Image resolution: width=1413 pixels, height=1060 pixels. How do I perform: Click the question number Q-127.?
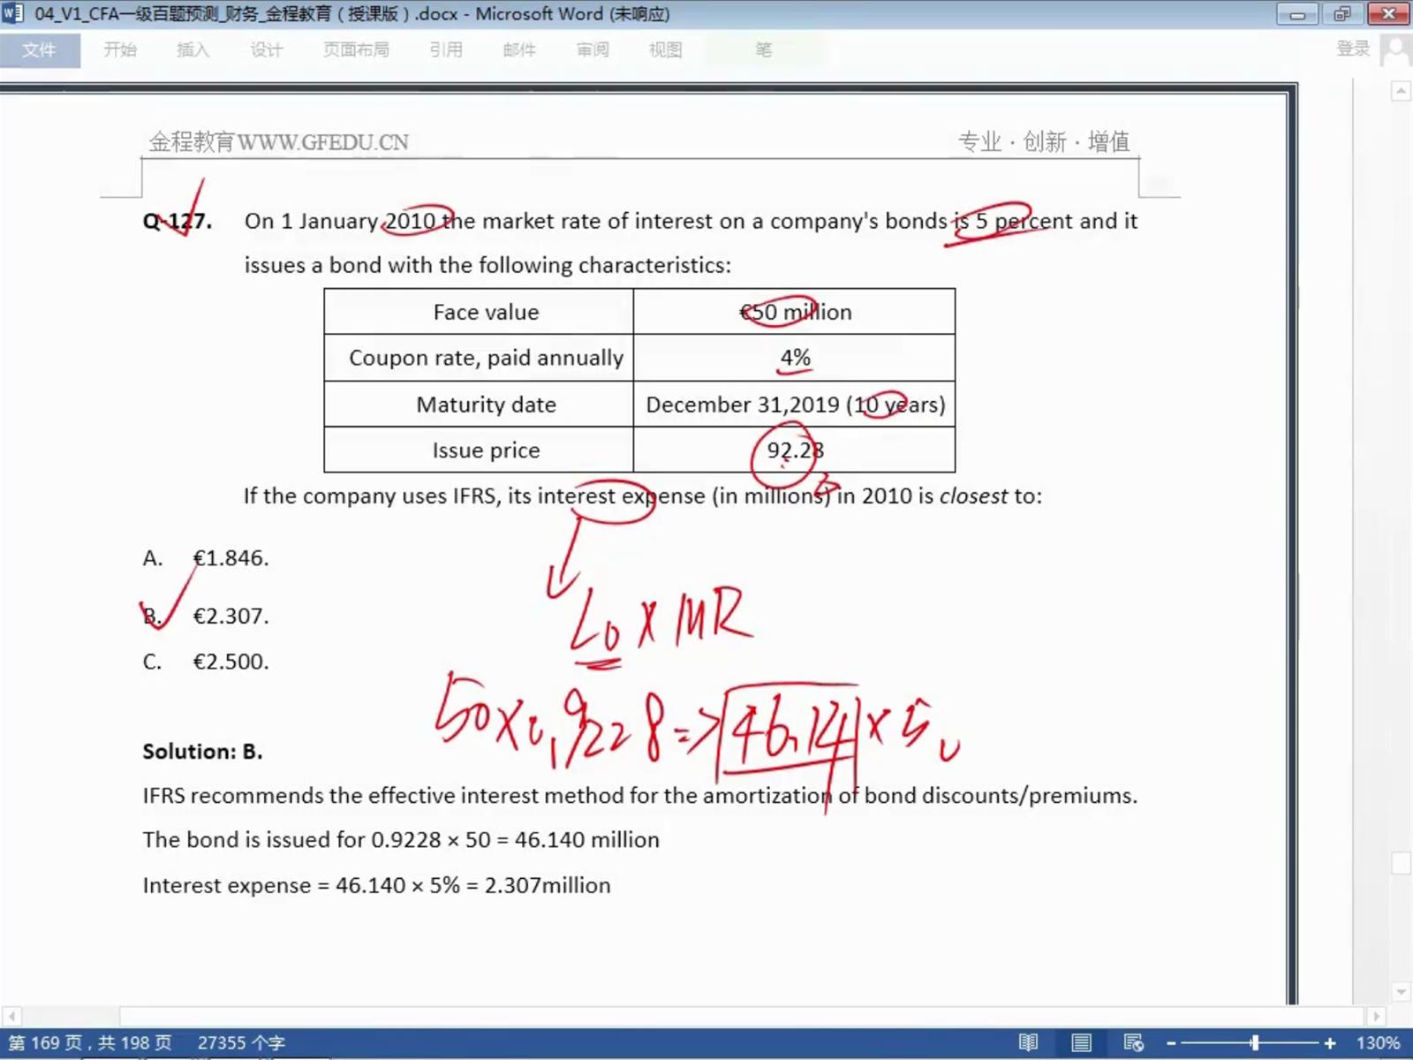pos(178,221)
